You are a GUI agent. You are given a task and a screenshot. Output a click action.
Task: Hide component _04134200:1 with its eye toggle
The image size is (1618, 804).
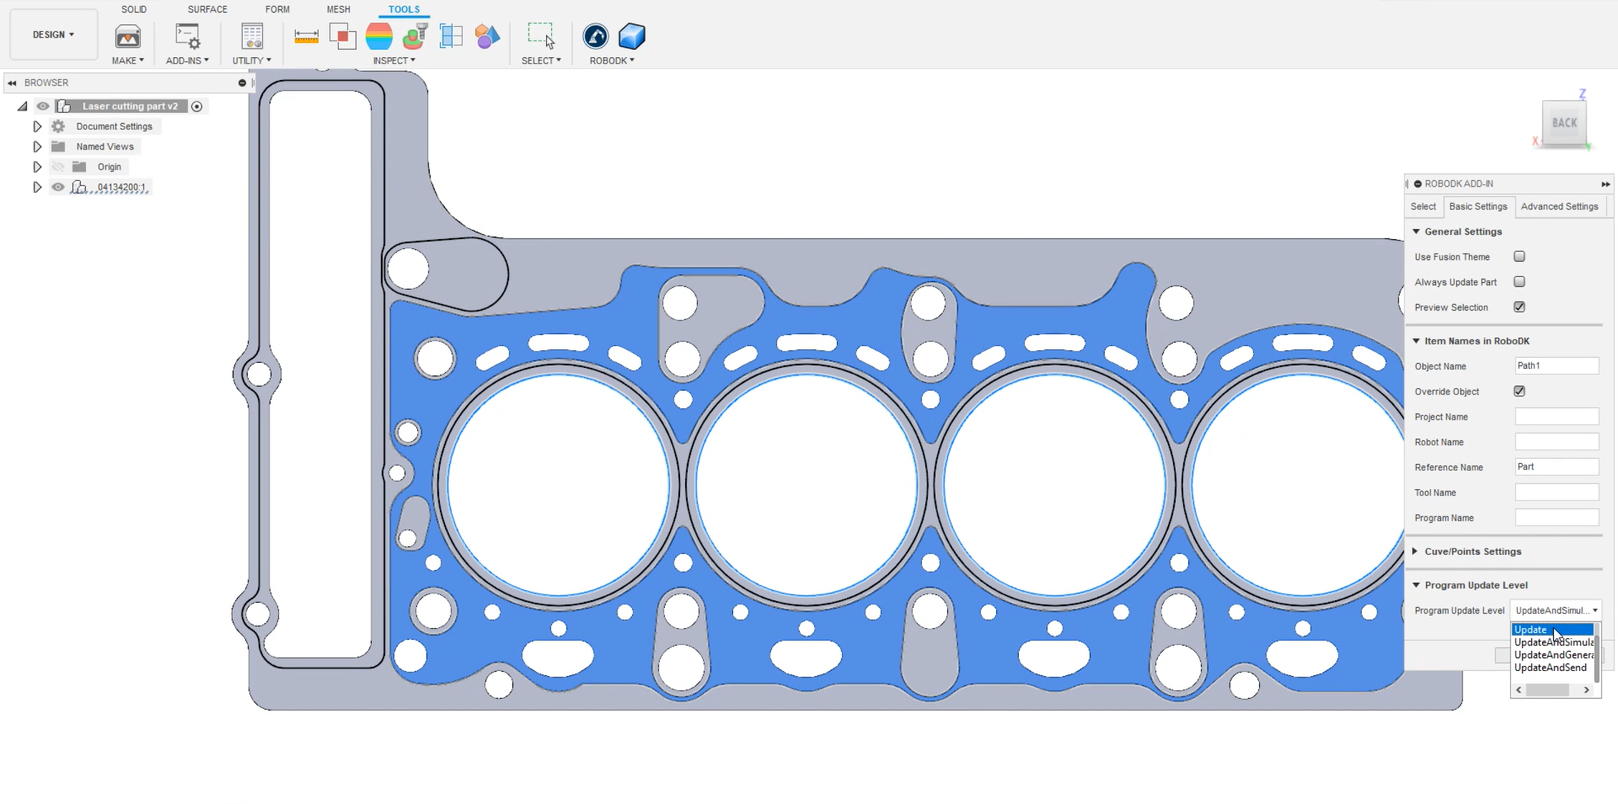58,187
